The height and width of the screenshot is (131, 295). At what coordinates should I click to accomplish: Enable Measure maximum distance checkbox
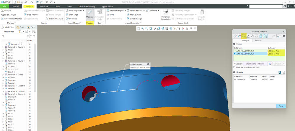point(234,67)
